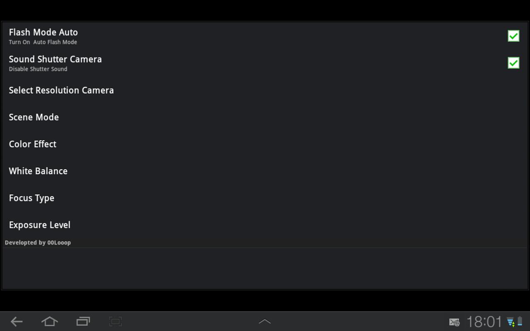Viewport: 530px width, 331px height.
Task: Tap the 18:01 clock in status area
Action: click(484, 322)
